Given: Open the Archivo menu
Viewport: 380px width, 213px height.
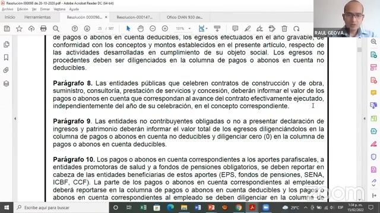Looking at the screenshot, I should pyautogui.click(x=8, y=9).
